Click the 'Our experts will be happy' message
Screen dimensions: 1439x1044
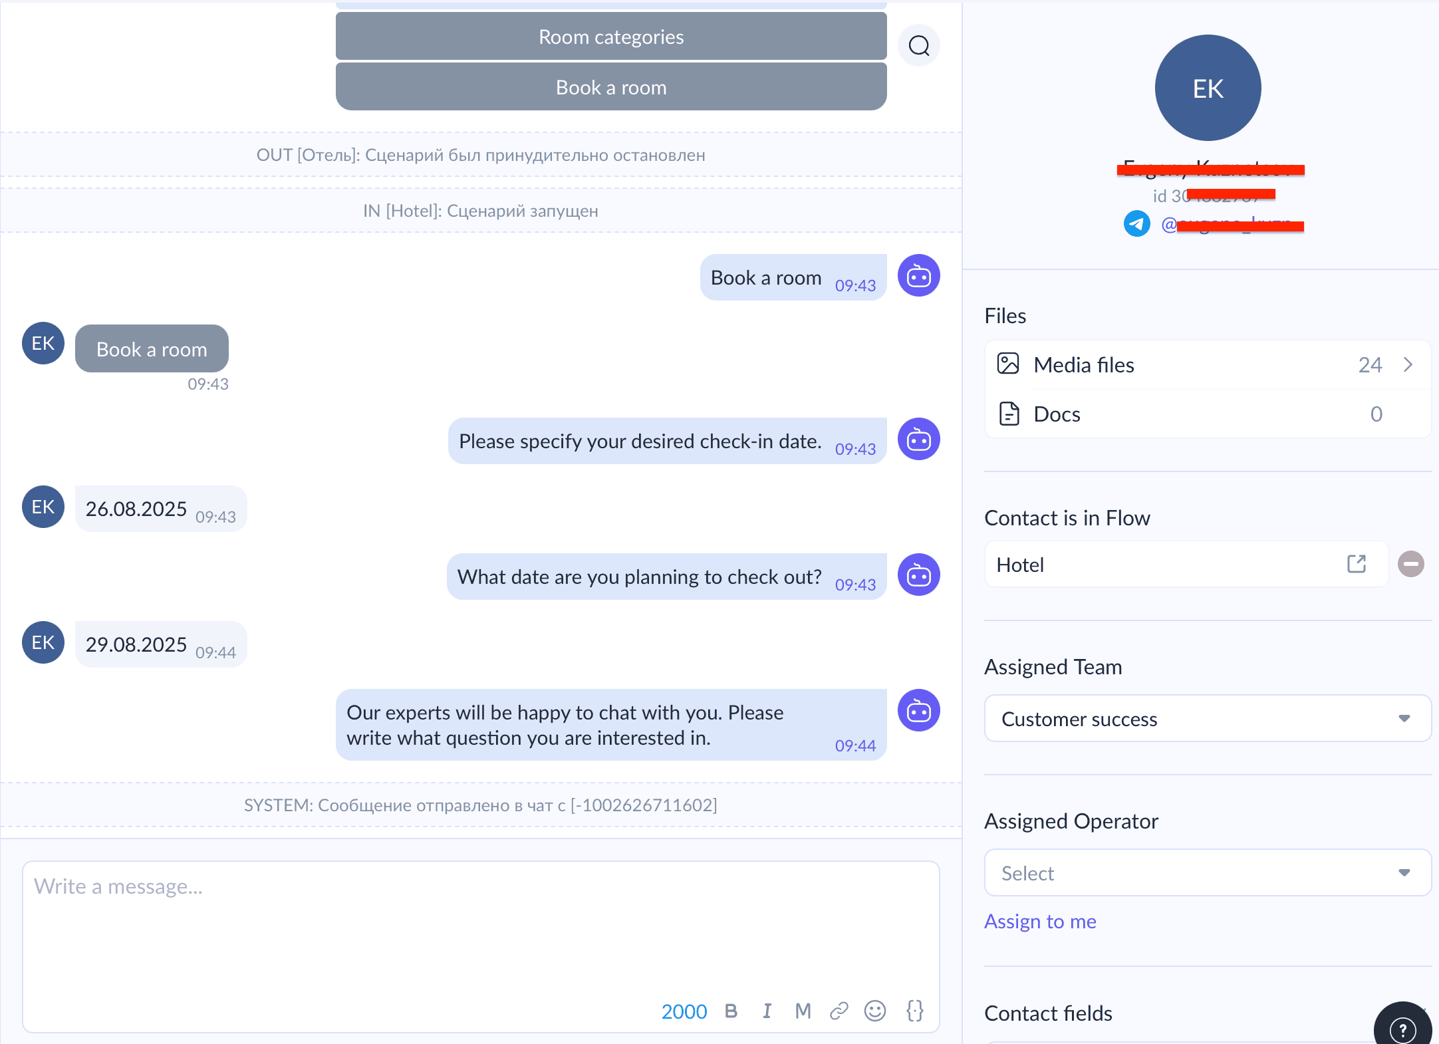611,725
